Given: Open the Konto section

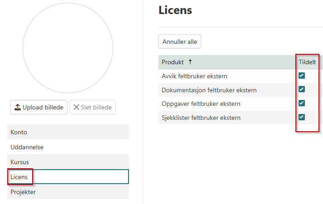Looking at the screenshot, I should tap(19, 132).
